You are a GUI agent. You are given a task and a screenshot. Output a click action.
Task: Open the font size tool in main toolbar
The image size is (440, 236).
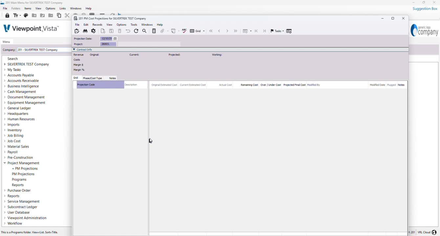17,15
